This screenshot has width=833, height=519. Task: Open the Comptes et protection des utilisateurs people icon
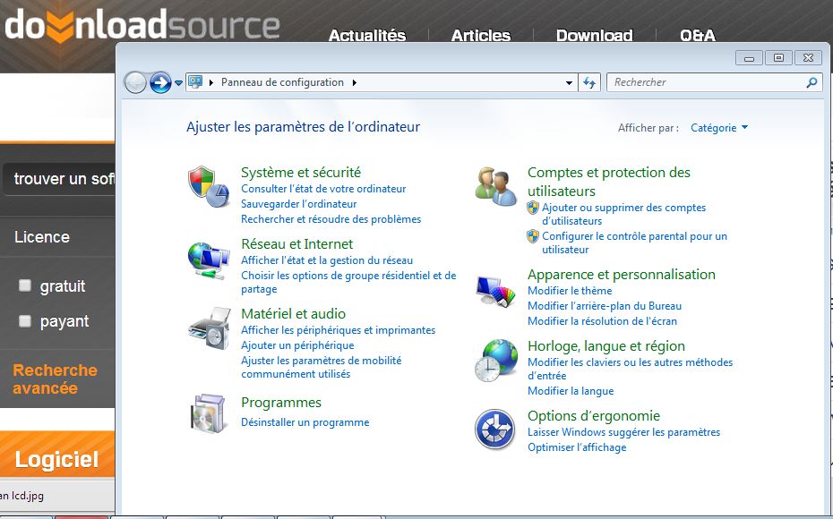(x=495, y=186)
